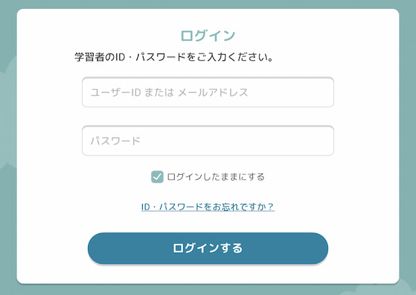
Task: Click the ログインしたままにする label text
Action: (216, 177)
